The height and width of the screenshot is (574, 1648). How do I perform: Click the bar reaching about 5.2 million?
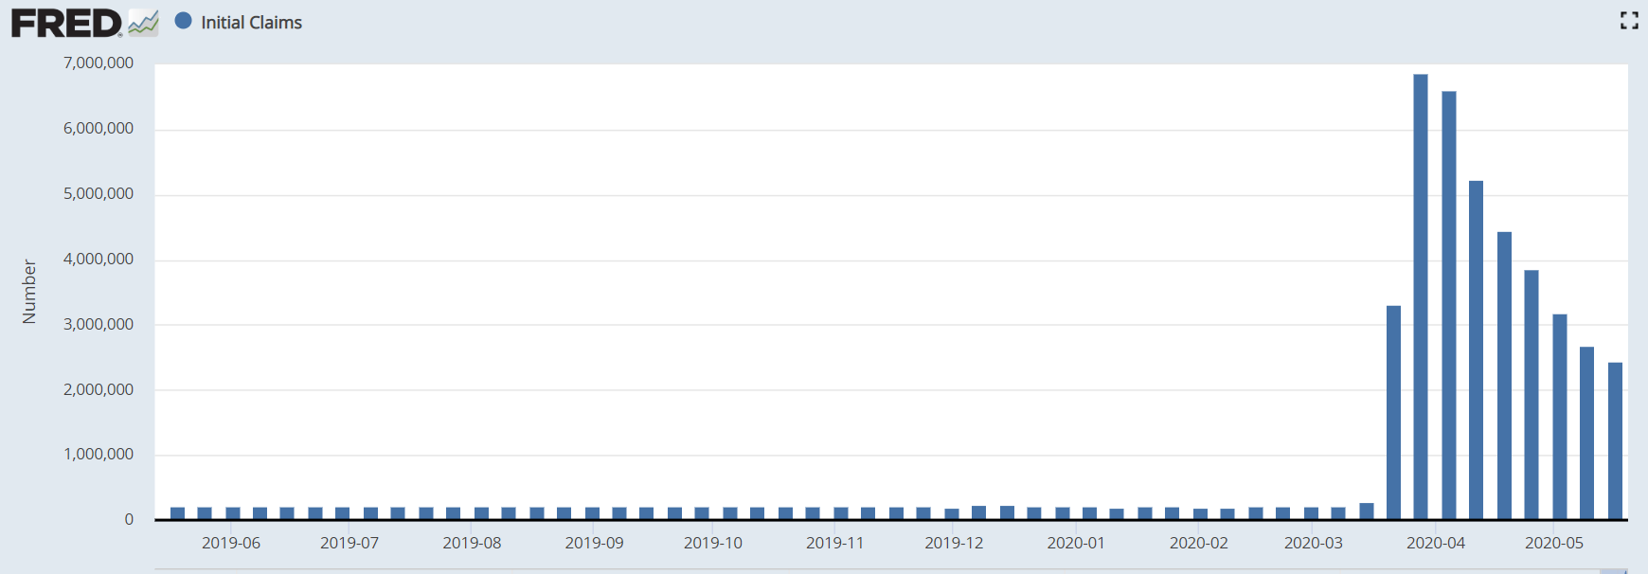point(1476,350)
